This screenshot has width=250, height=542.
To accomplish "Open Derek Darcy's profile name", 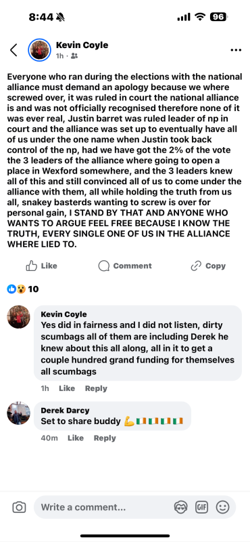I will pos(65,411).
